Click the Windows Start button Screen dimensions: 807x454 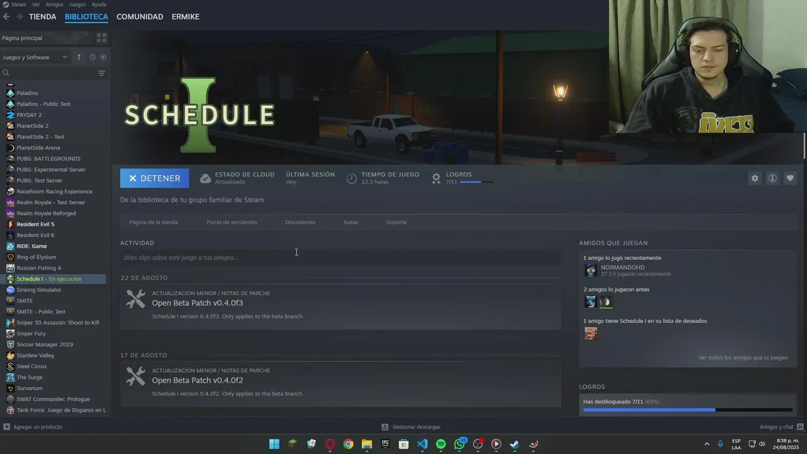tap(274, 444)
